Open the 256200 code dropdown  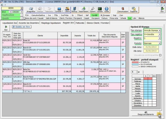21,12
